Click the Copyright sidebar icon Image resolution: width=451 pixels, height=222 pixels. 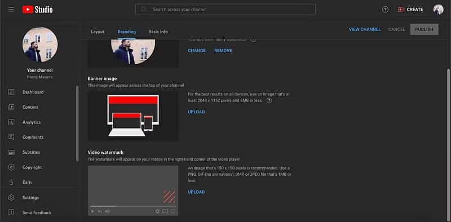(x=11, y=167)
